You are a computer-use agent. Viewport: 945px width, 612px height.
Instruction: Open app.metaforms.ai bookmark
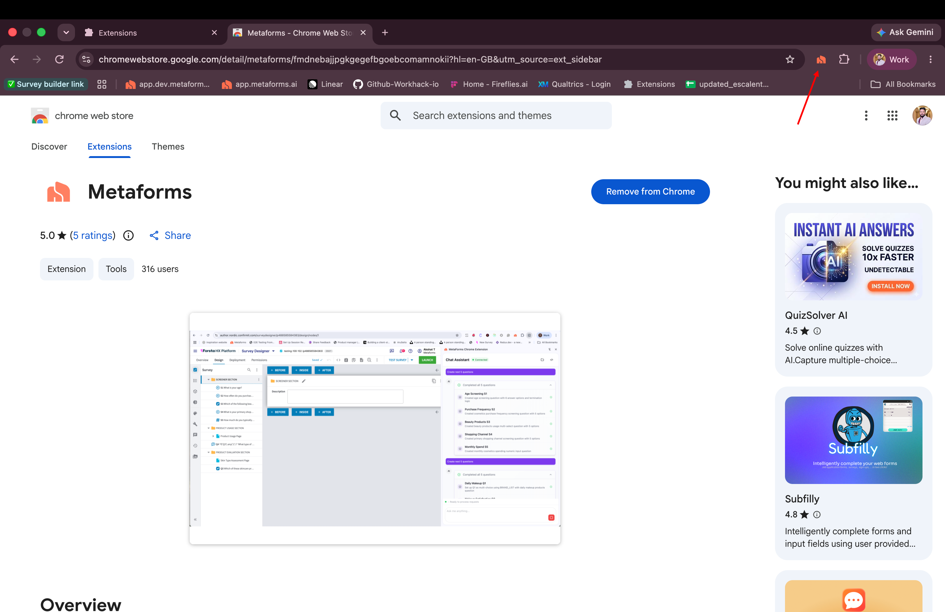click(259, 84)
